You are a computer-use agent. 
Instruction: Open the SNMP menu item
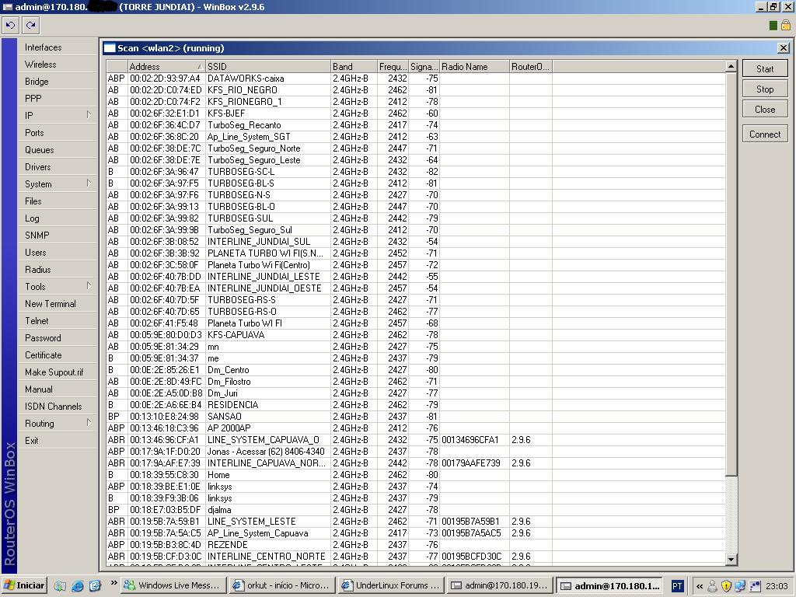point(57,235)
